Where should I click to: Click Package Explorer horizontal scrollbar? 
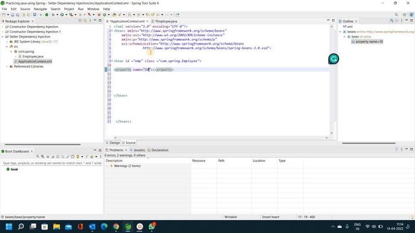click(x=42, y=144)
